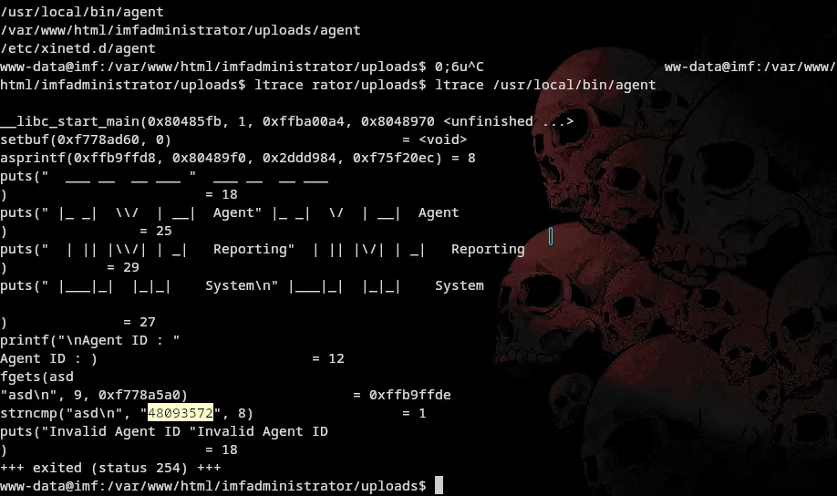
Task: Click the word System in banner output
Action: (x=459, y=285)
